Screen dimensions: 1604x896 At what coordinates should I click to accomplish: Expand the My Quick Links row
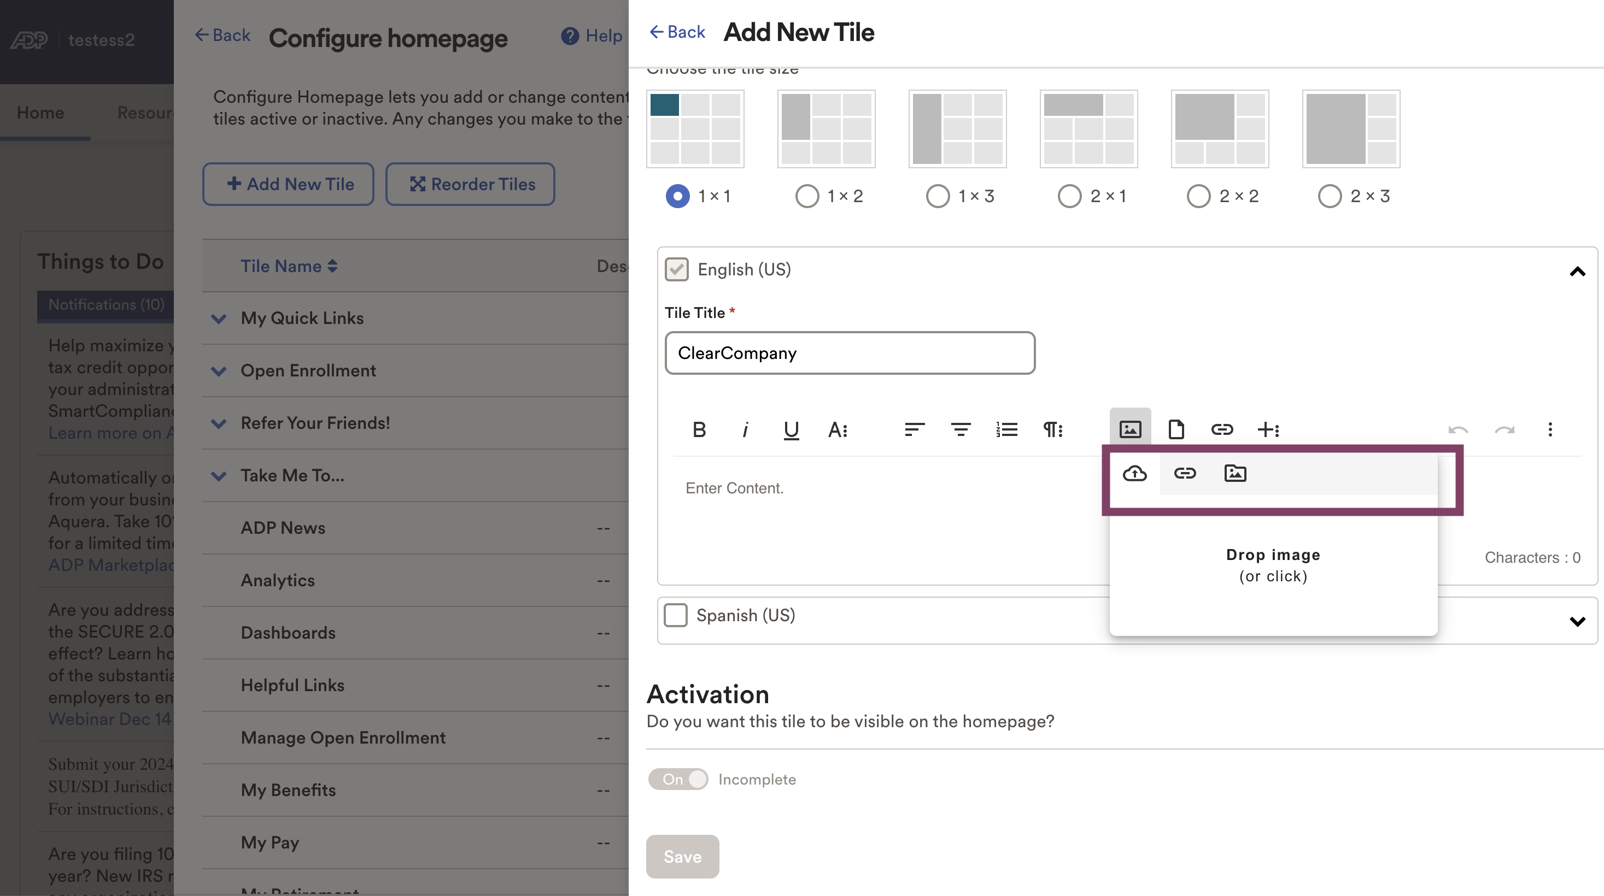219,319
